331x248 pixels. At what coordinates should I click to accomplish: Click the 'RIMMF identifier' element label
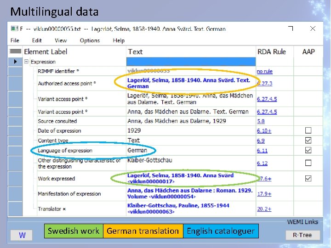pyautogui.click(x=56, y=71)
